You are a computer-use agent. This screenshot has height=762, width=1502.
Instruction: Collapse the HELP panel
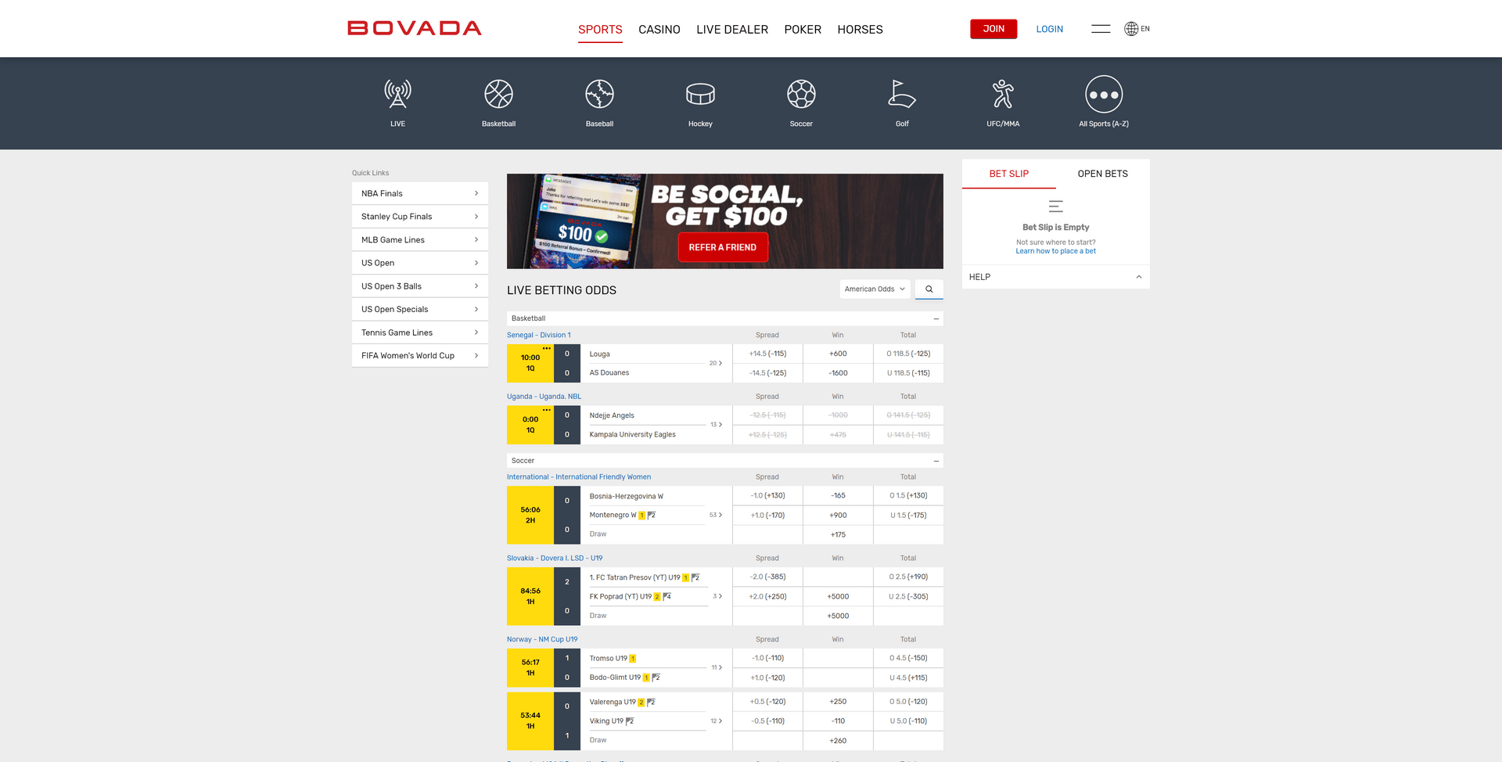1139,277
